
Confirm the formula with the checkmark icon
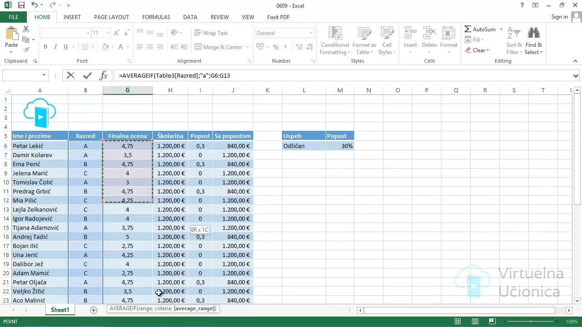pyautogui.click(x=87, y=75)
